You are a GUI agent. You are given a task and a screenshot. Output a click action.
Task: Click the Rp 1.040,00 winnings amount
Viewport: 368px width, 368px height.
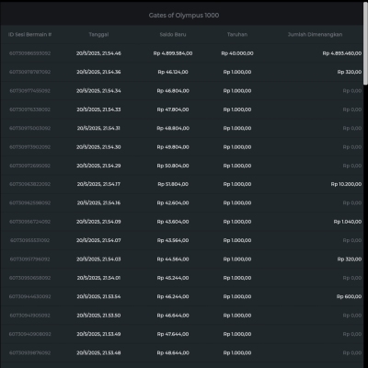click(348, 222)
